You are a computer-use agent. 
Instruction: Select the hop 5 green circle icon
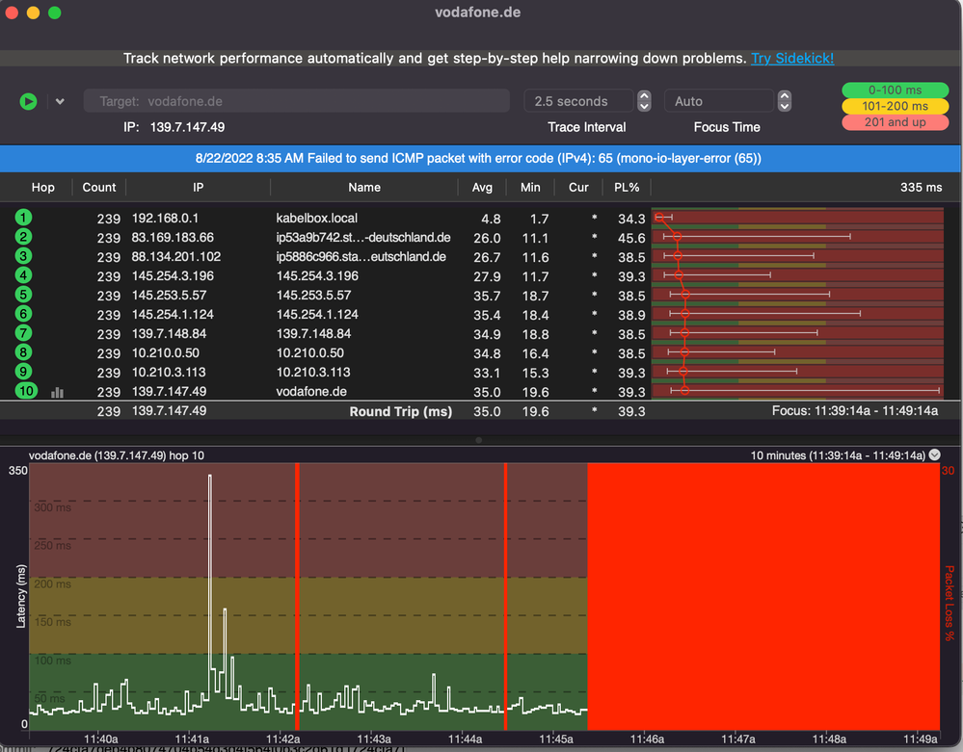click(x=23, y=295)
